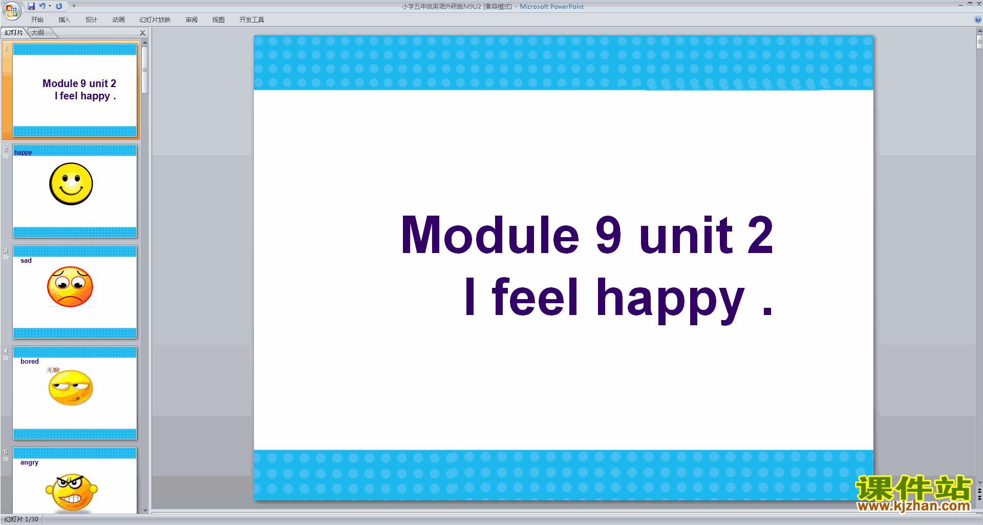Close the slide thumbnail pane

pyautogui.click(x=143, y=33)
